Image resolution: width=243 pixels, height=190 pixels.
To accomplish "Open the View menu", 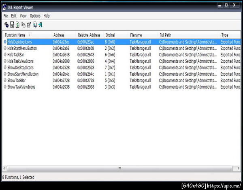I will click(23, 16).
